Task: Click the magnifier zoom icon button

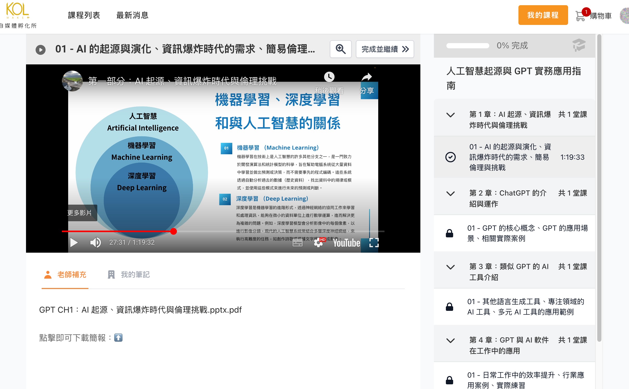Action: (341, 49)
